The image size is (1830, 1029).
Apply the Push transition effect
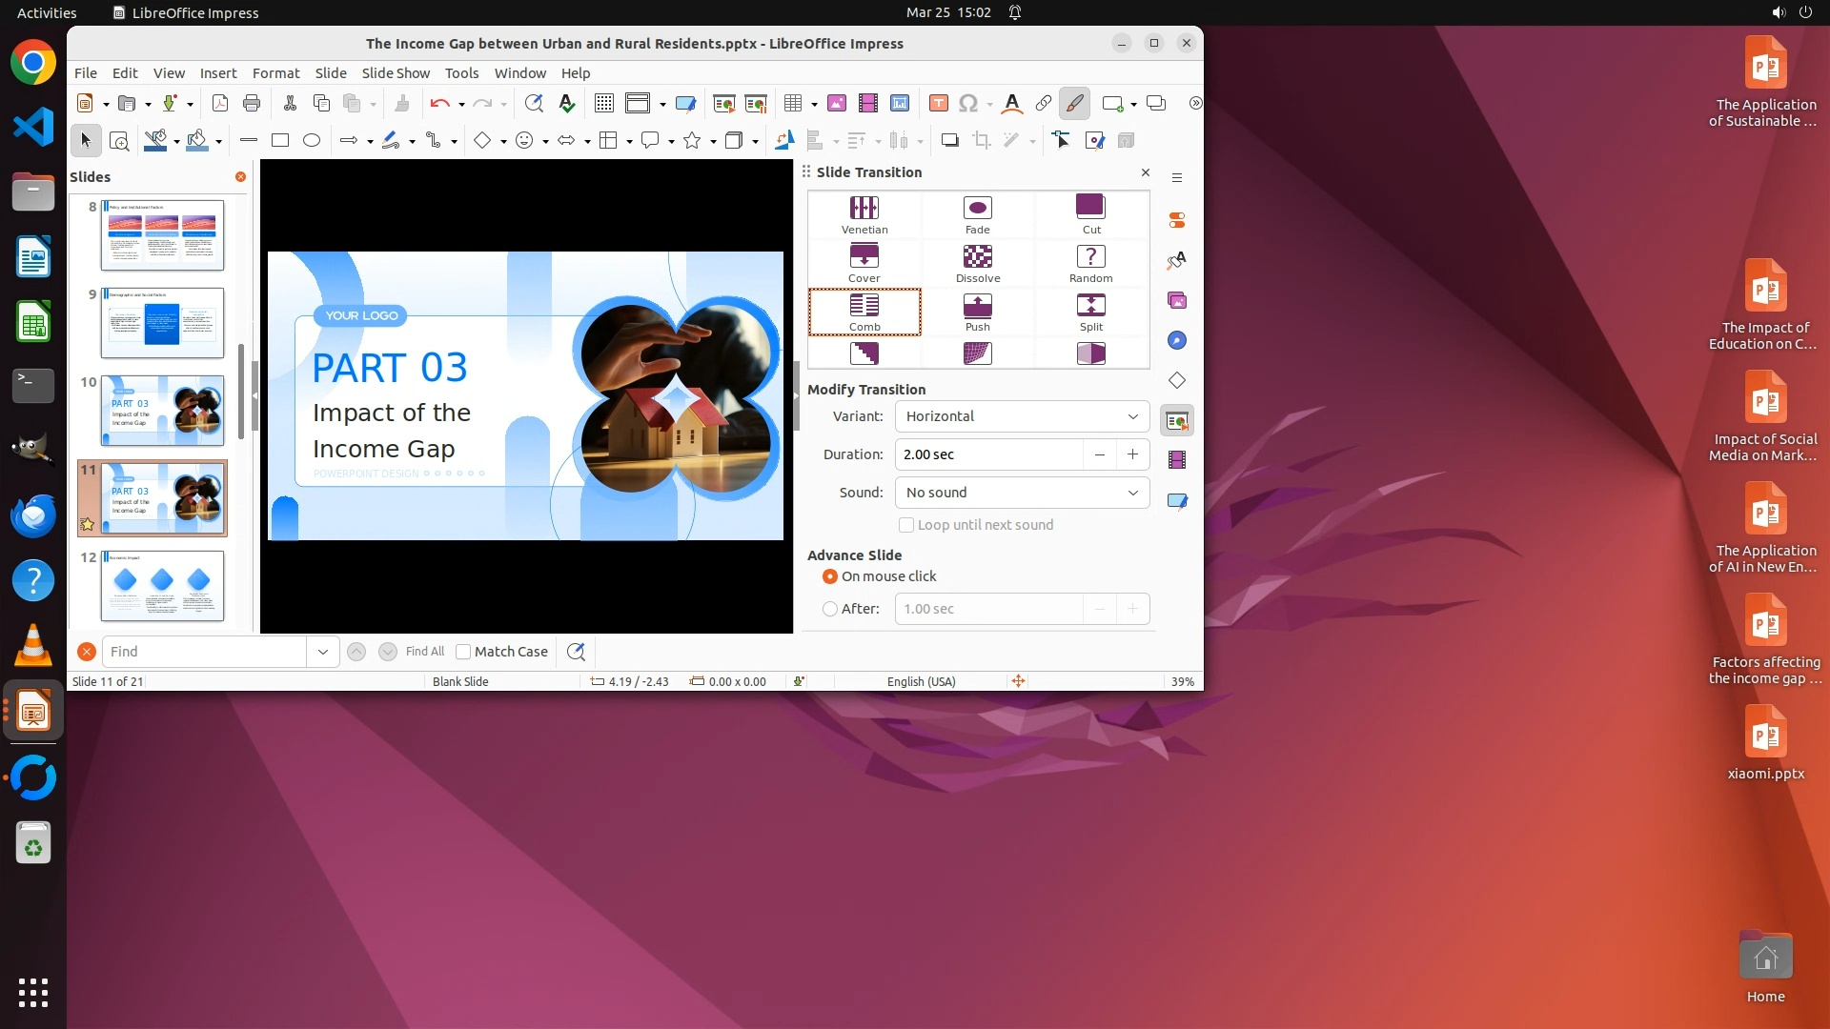977,312
